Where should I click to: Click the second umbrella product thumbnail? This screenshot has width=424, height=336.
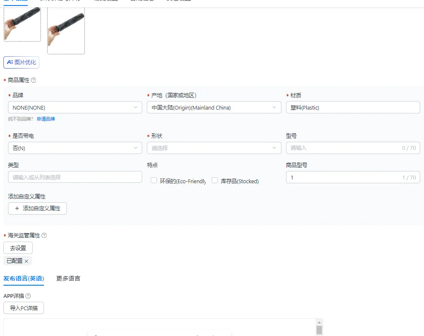click(66, 30)
